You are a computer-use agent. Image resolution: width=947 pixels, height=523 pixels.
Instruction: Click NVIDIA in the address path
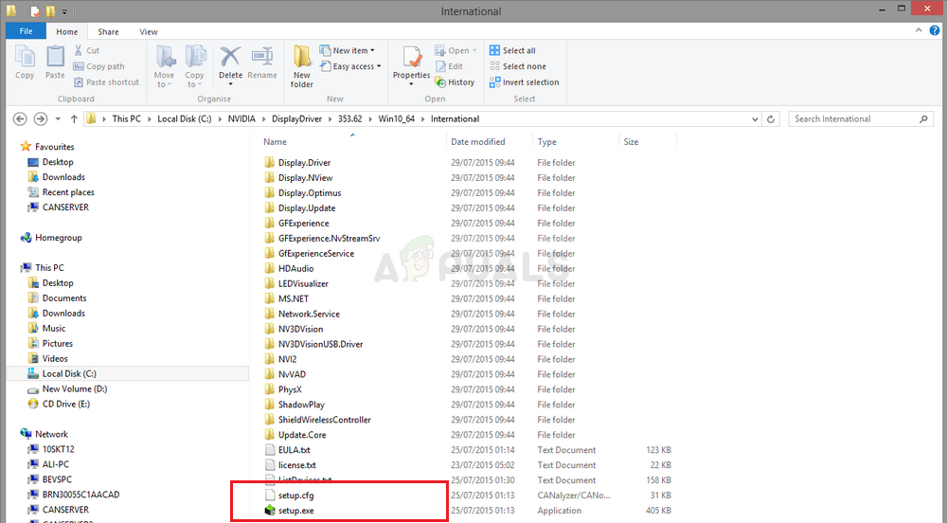pos(241,119)
